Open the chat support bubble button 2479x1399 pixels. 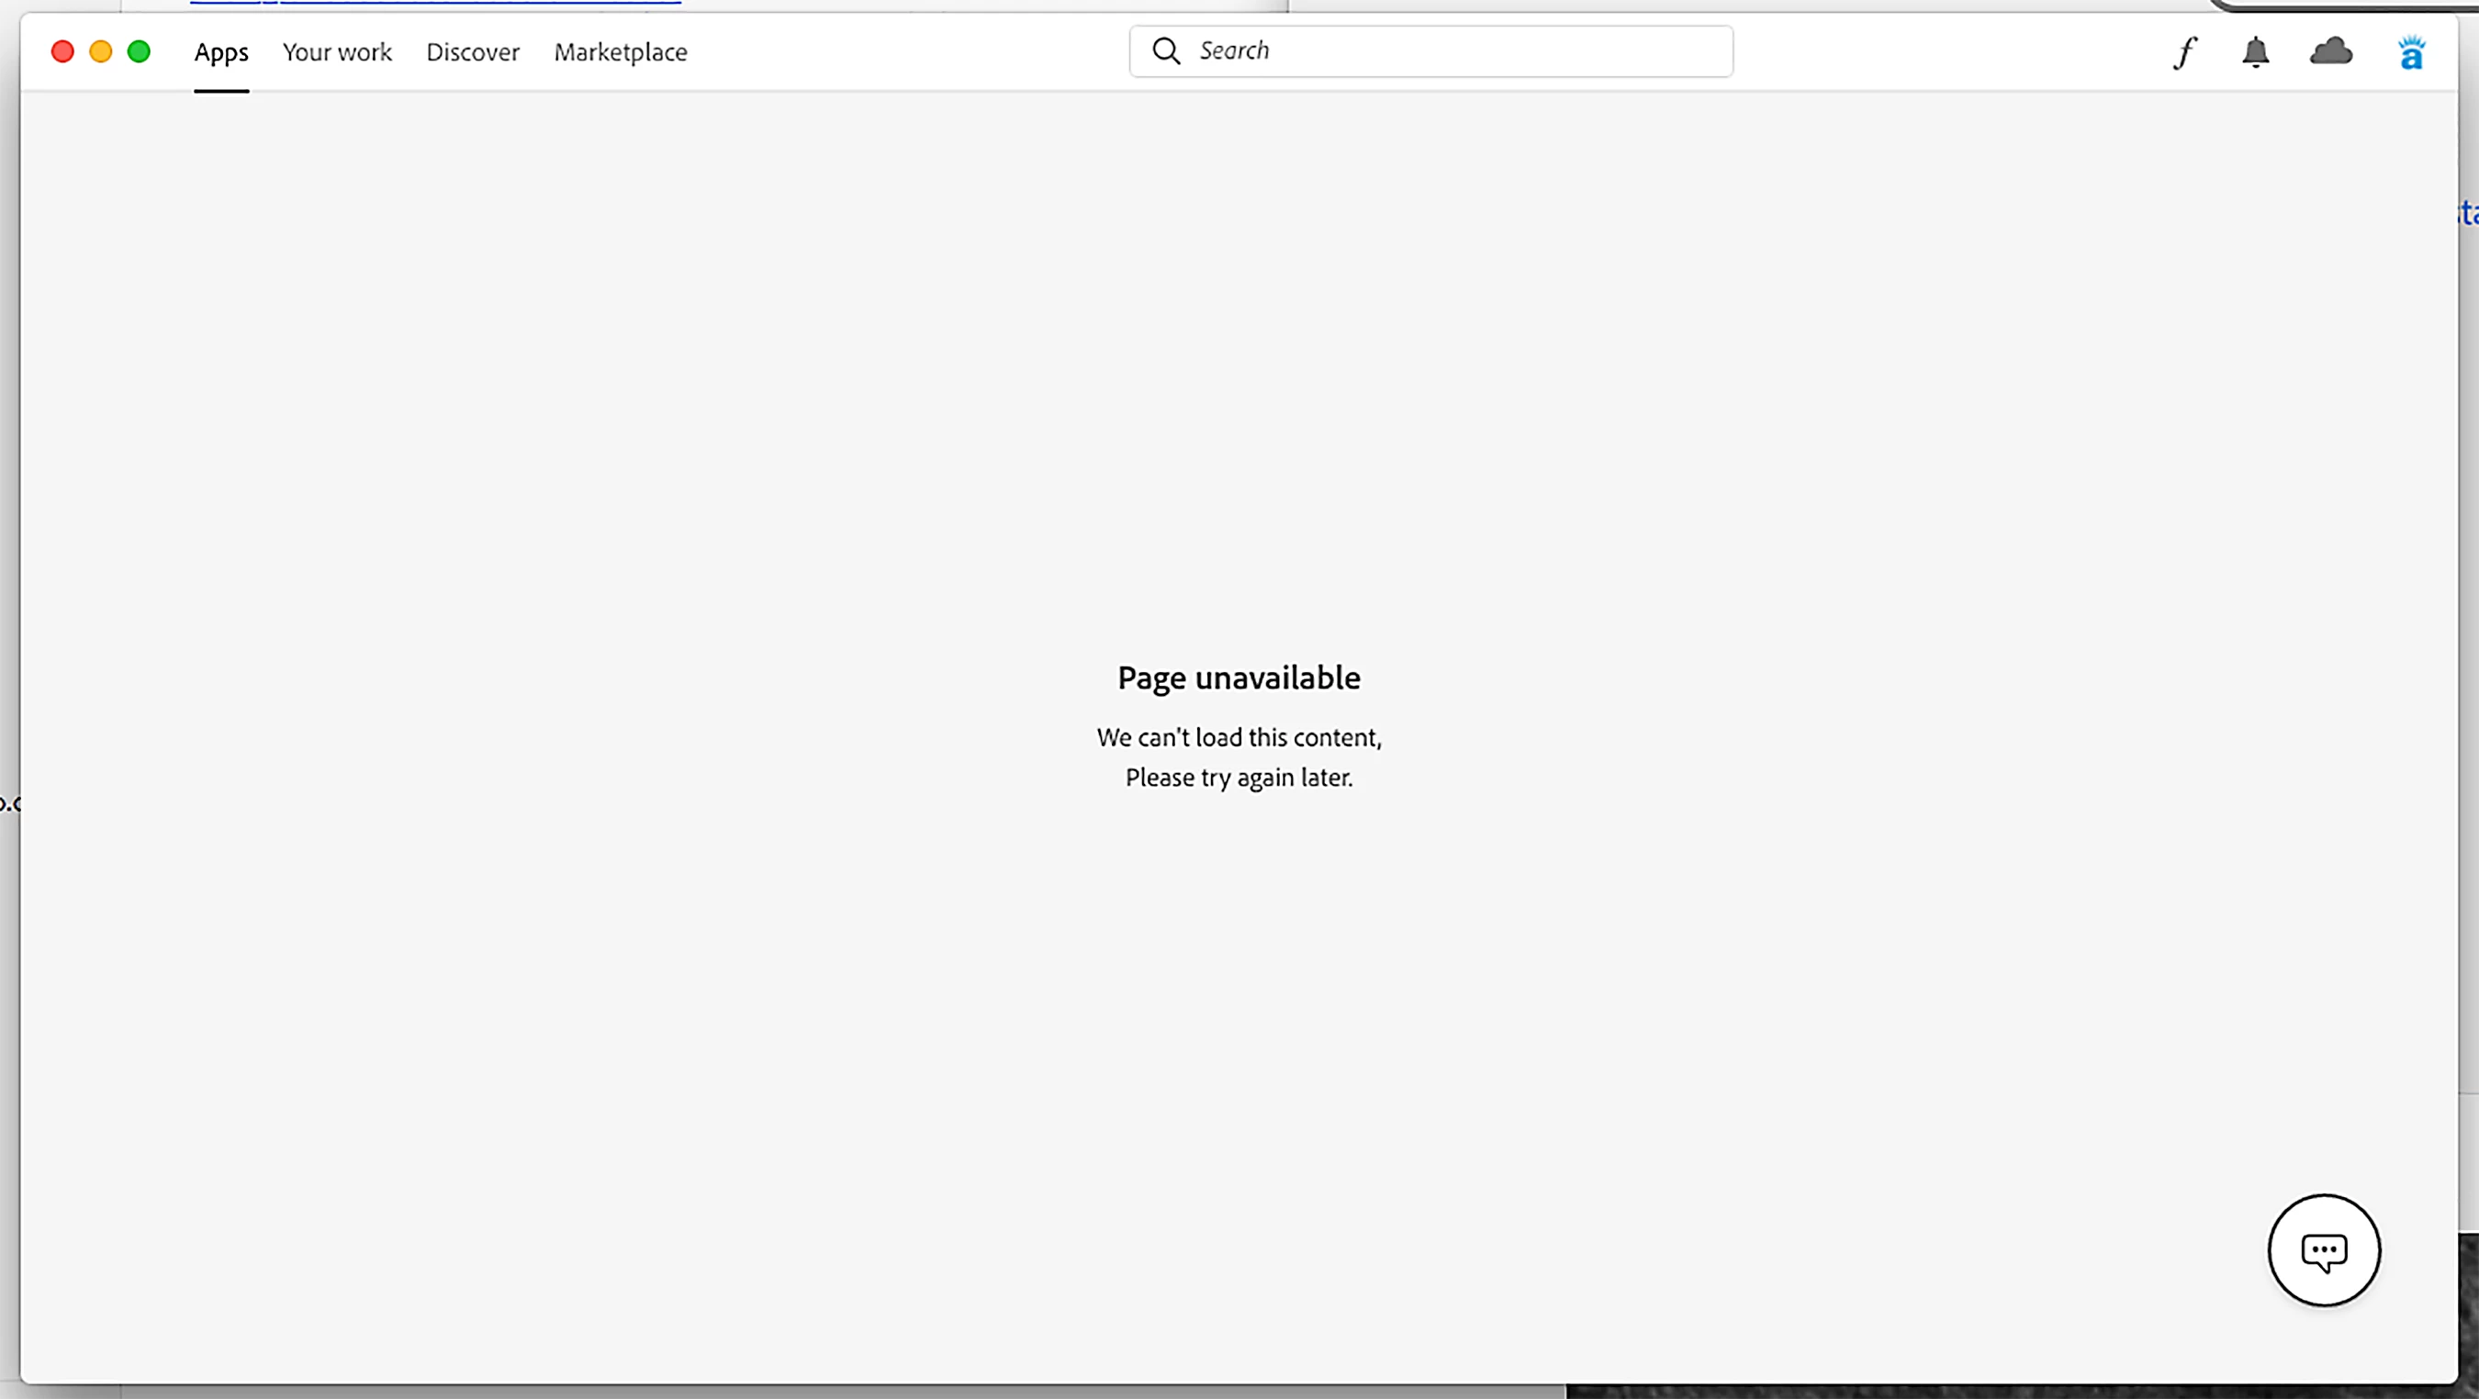click(2323, 1250)
